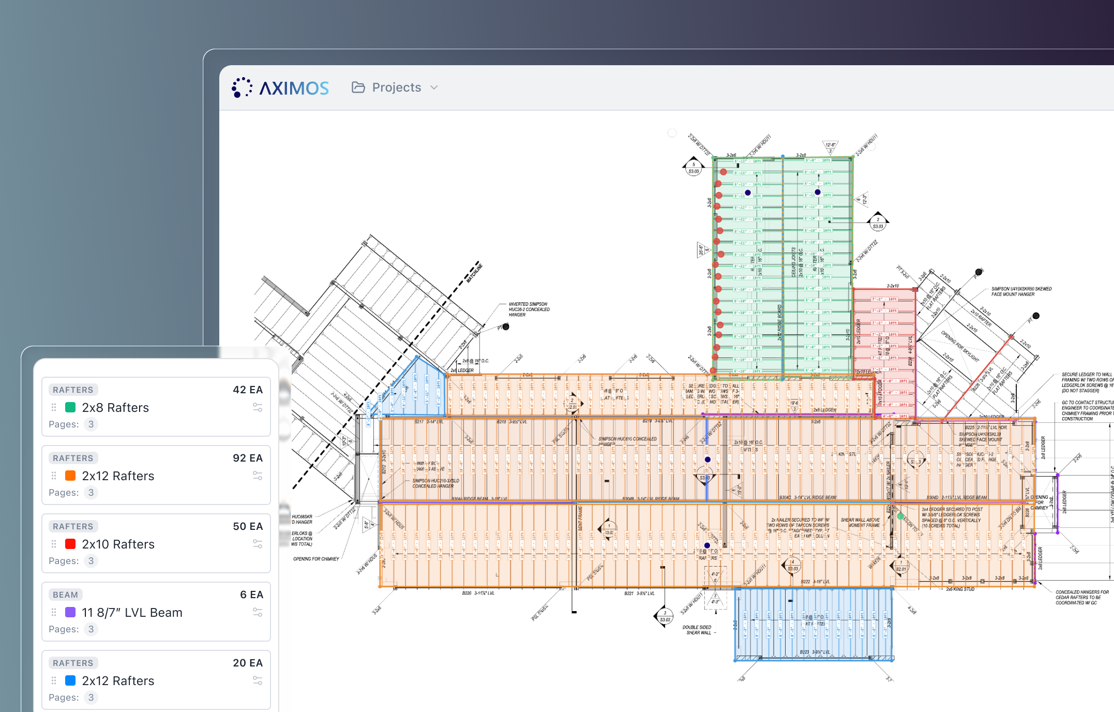This screenshot has width=1114, height=712.
Task: Click page badge 3 under 2x10 Rafters
Action: coord(91,561)
